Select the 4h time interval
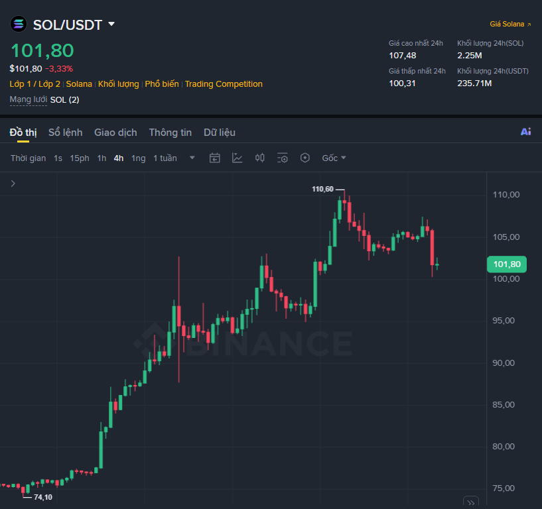 point(119,158)
